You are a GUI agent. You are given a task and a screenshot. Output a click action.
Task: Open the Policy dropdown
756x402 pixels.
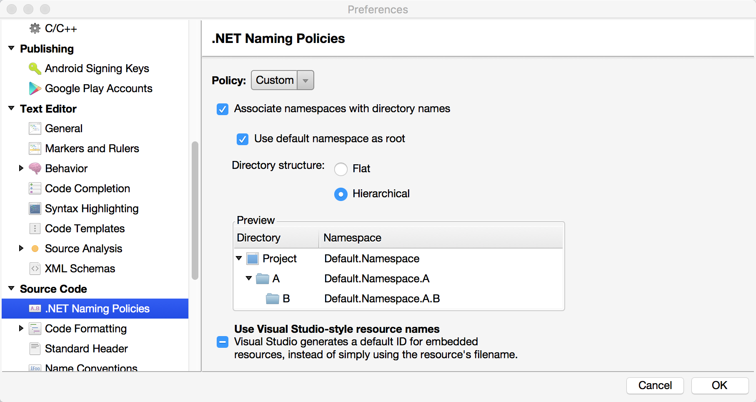(x=305, y=80)
